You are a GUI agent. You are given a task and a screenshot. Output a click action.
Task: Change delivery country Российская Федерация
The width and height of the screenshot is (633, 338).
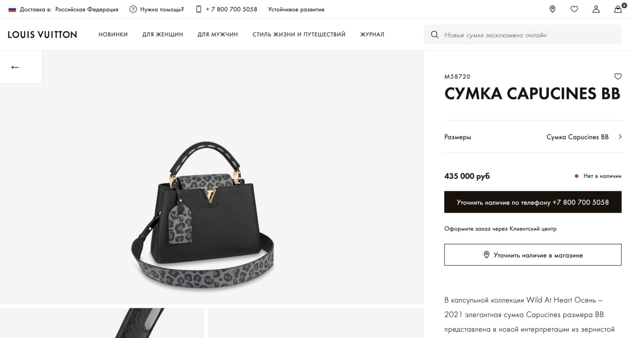pos(87,9)
